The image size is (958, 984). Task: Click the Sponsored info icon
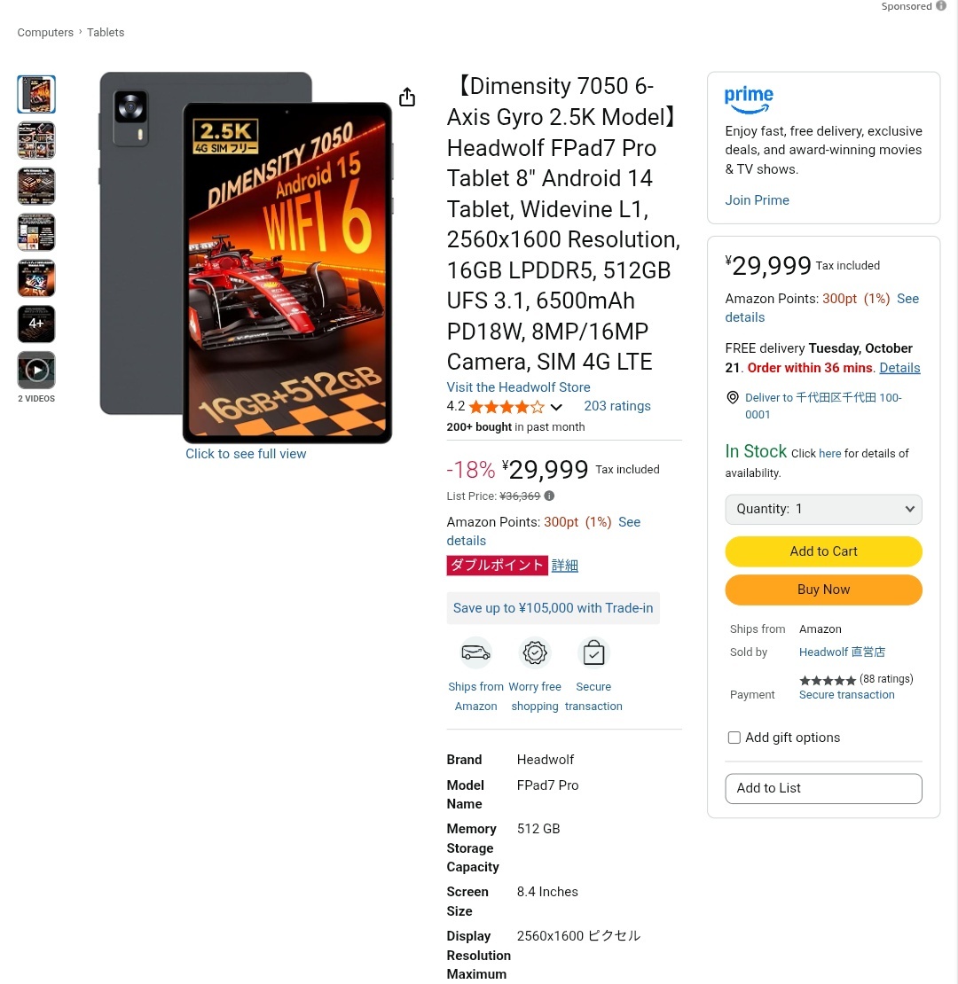tap(940, 5)
